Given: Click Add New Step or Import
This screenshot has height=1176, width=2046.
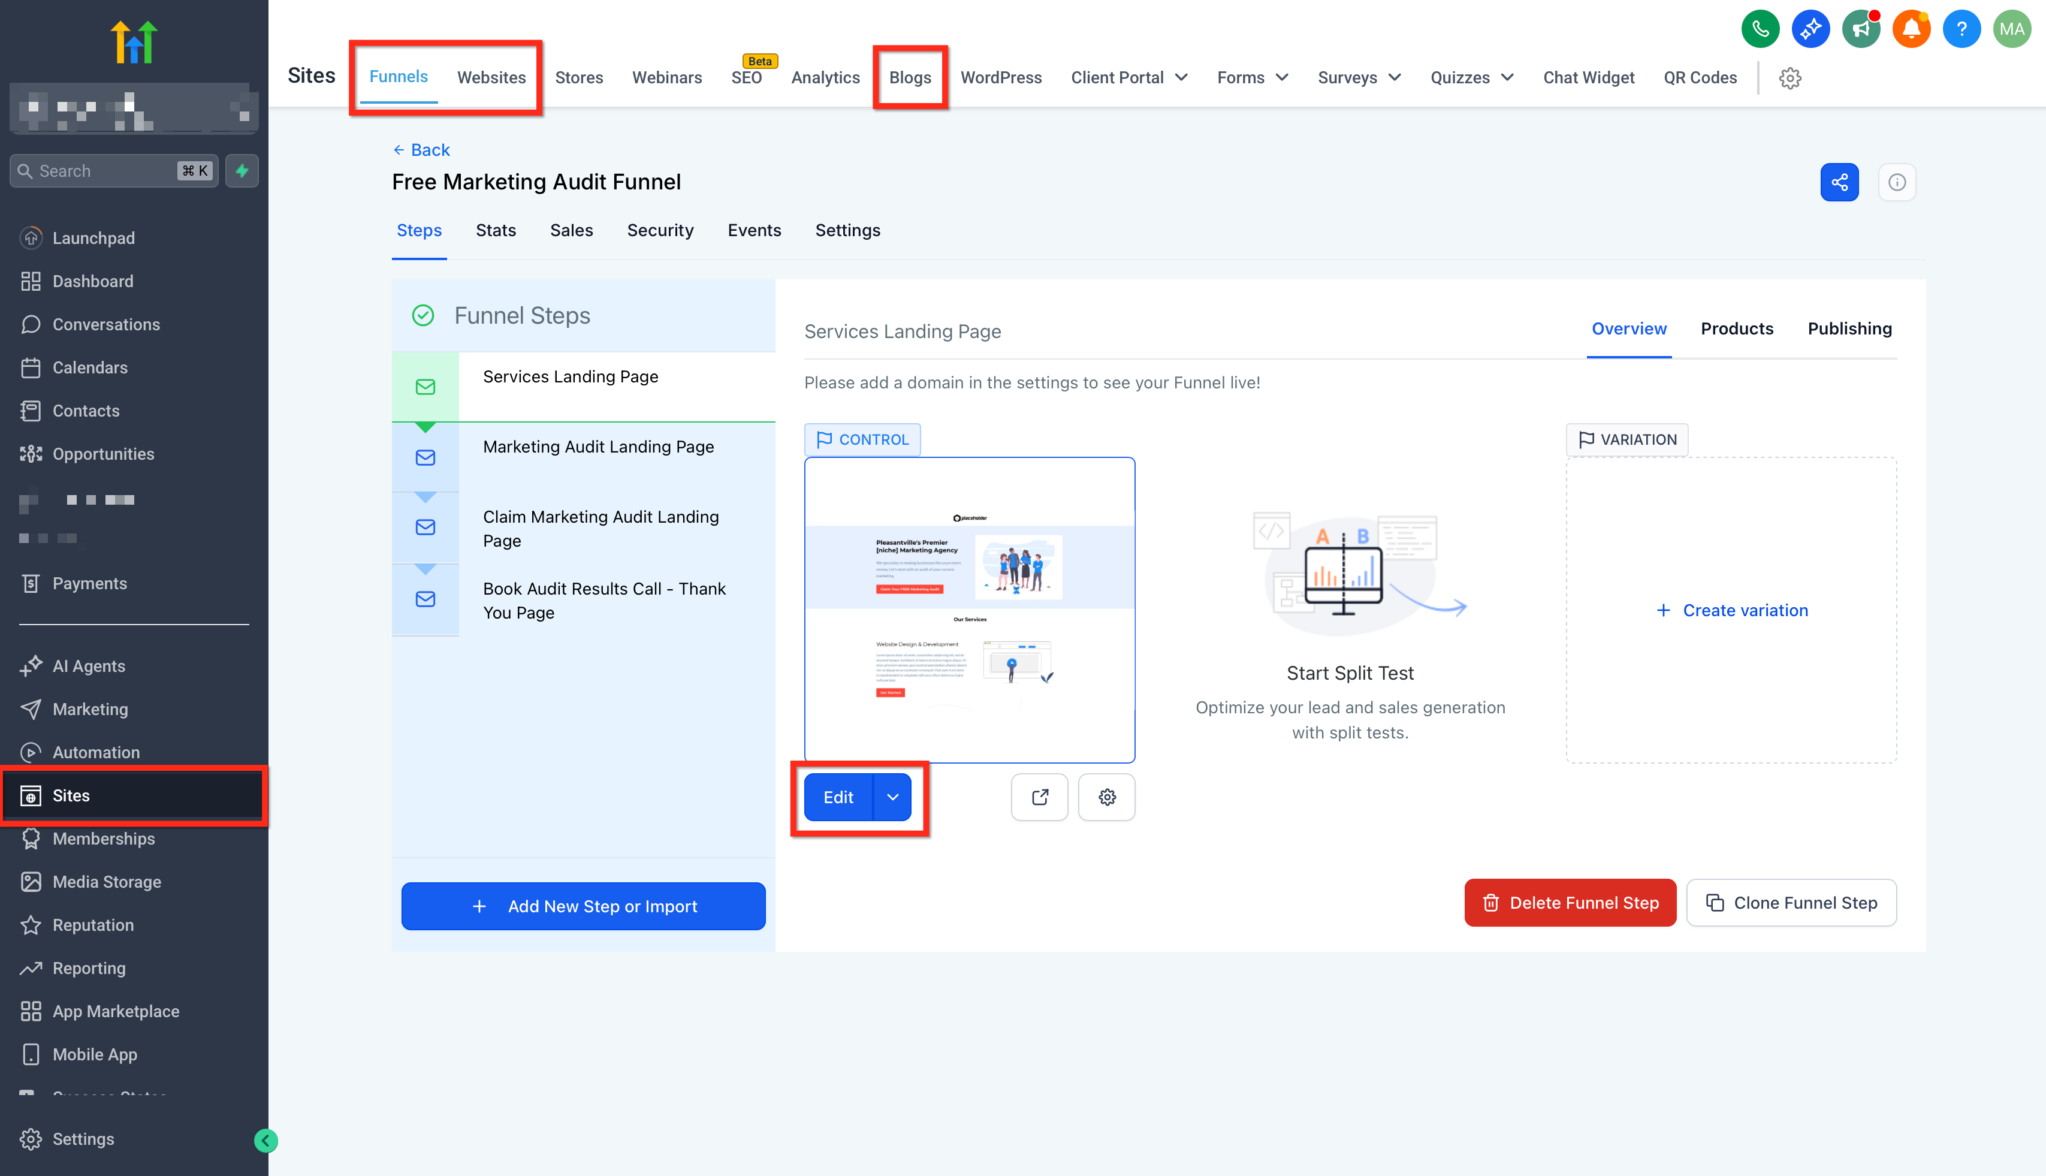Looking at the screenshot, I should point(583,906).
